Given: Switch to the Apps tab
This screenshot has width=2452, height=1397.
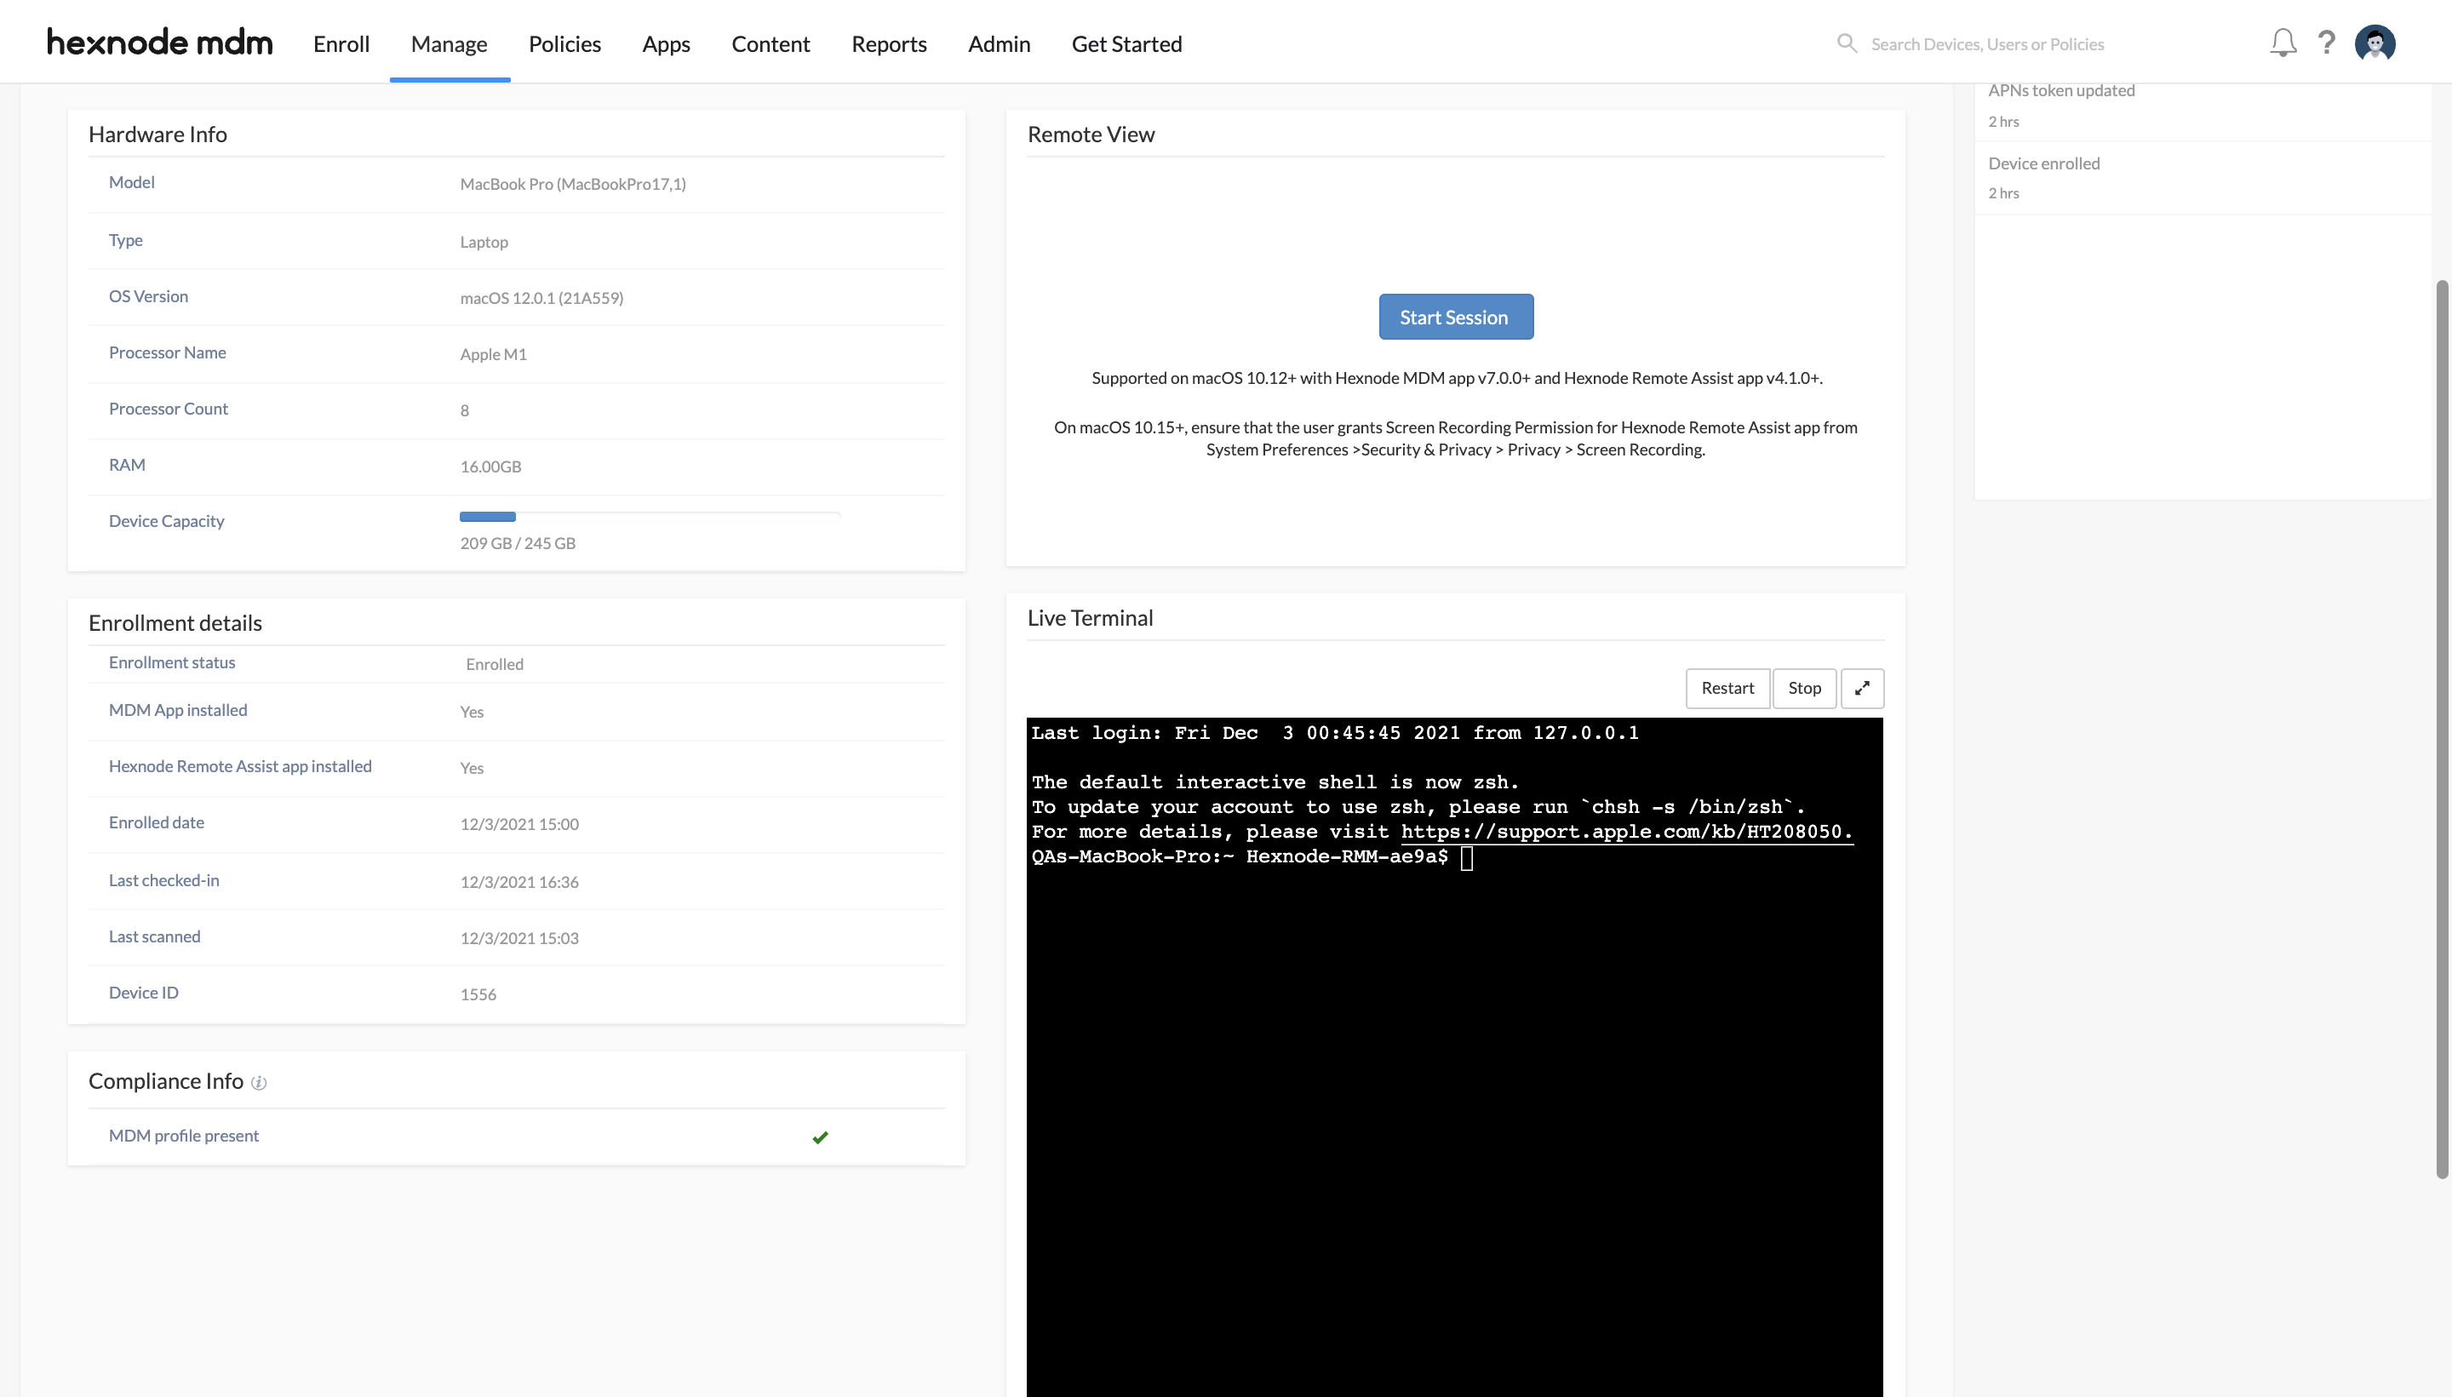Looking at the screenshot, I should [667, 43].
